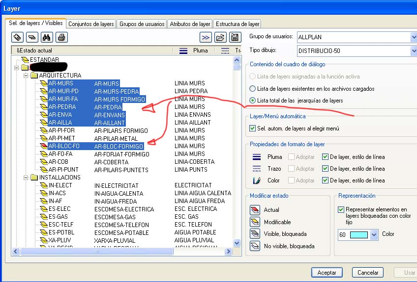This screenshot has width=417, height=282.
Task: Click the 'IN-AIGUA-FREDA' long name text
Action: tap(116, 202)
